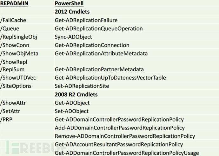Screen dimensions: 219x156
Task: Select Remove-ADDomainControllerPasswordReplicationPolicy text
Action: coord(125,136)
